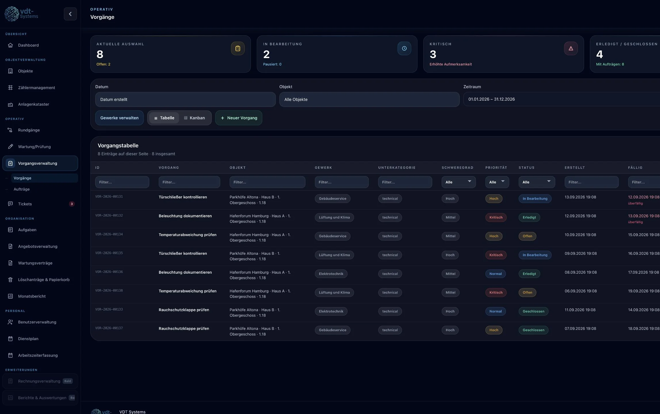660x414 pixels.
Task: Switch to the Kanban view
Action: [x=194, y=118]
